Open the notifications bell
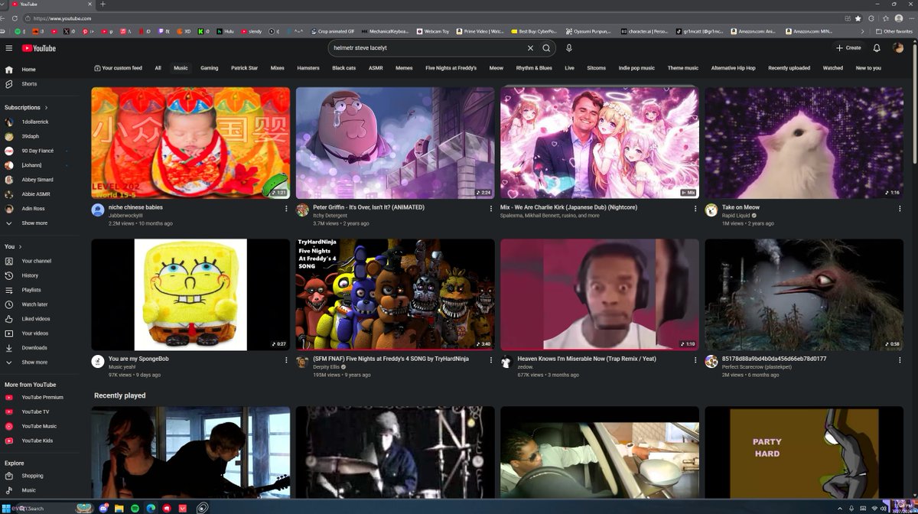The image size is (918, 514). tap(877, 48)
